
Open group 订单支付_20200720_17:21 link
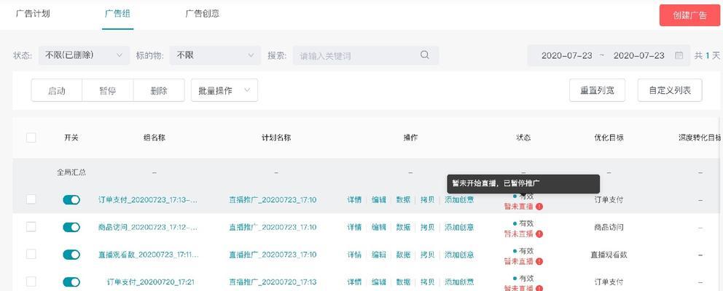[150, 282]
